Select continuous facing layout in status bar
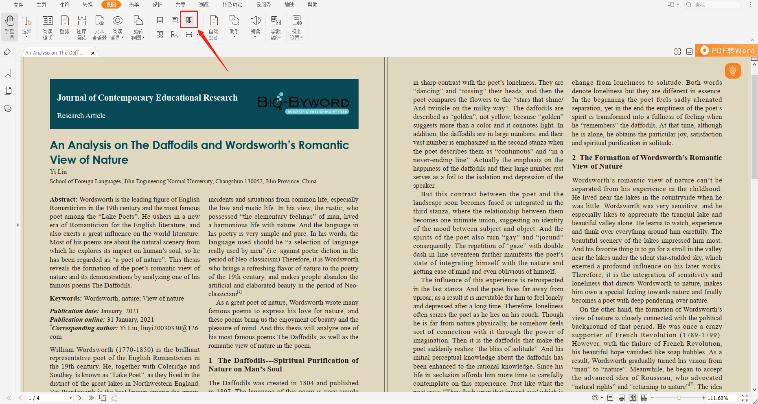758x404 pixels. click(644, 398)
